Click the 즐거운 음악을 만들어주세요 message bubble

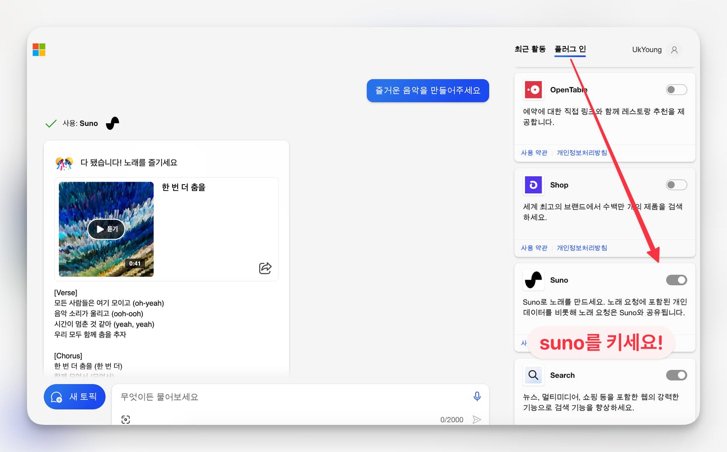pos(428,91)
